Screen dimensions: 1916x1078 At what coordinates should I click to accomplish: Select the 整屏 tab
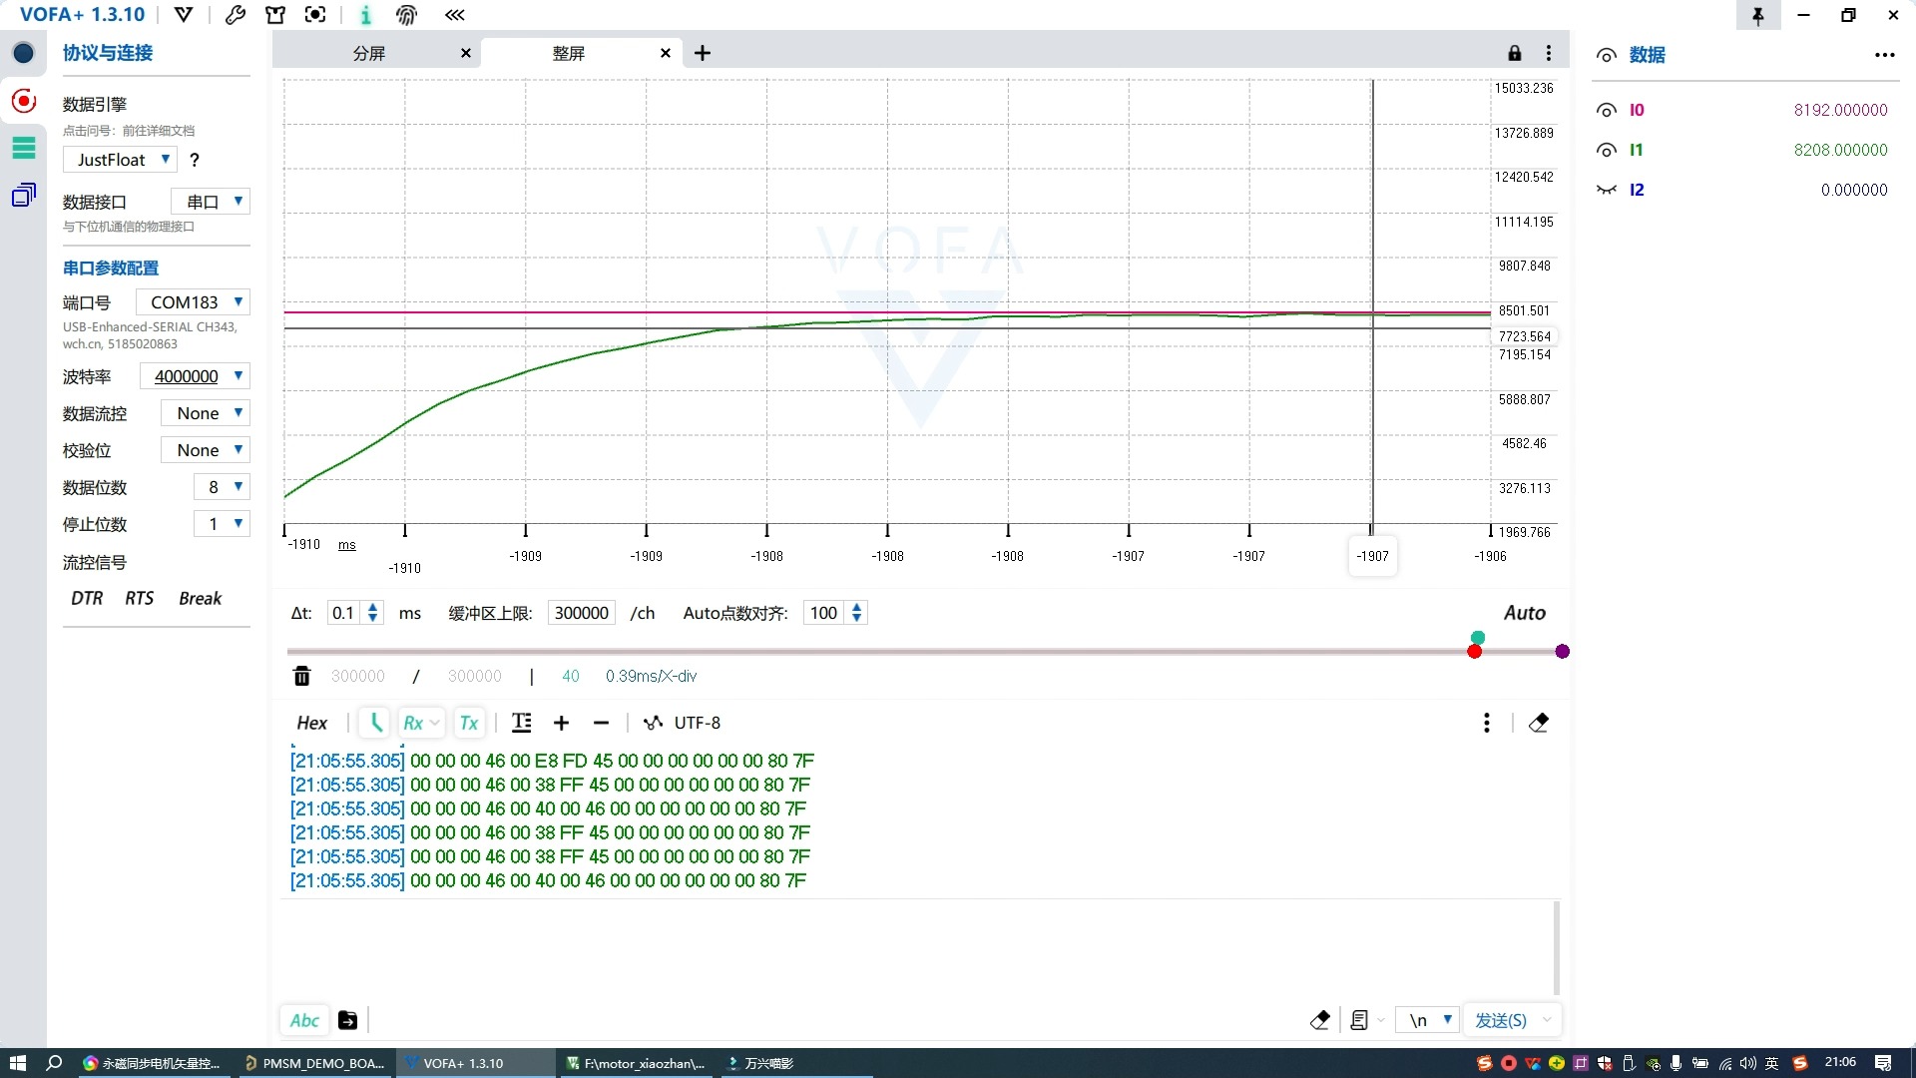(568, 53)
